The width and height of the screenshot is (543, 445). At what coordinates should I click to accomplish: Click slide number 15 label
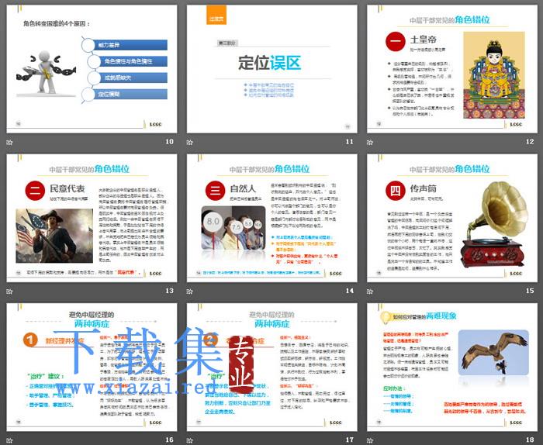pos(530,291)
